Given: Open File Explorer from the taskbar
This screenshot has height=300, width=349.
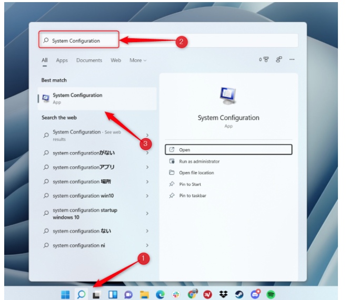Looking at the screenshot, I should [x=144, y=294].
